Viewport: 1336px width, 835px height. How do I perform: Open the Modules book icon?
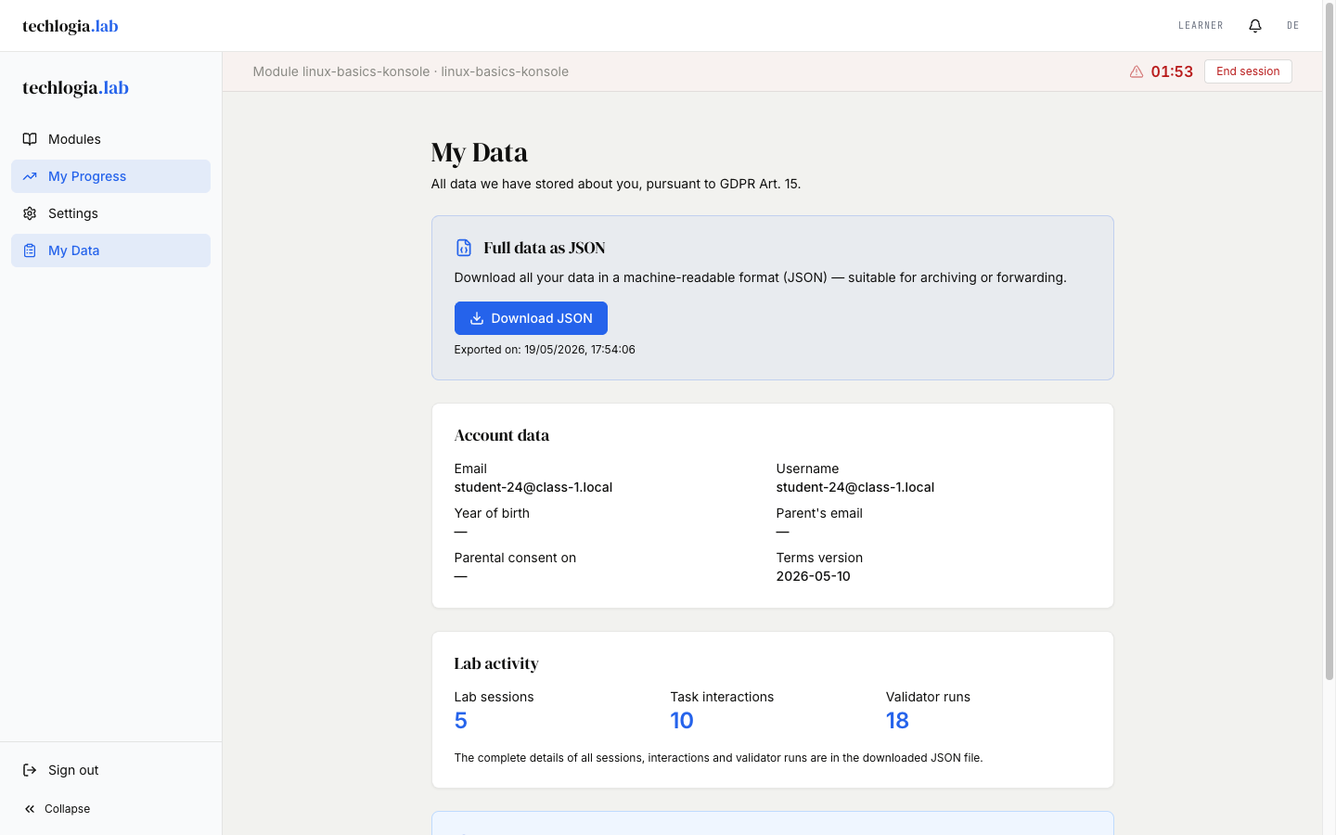[x=30, y=139]
